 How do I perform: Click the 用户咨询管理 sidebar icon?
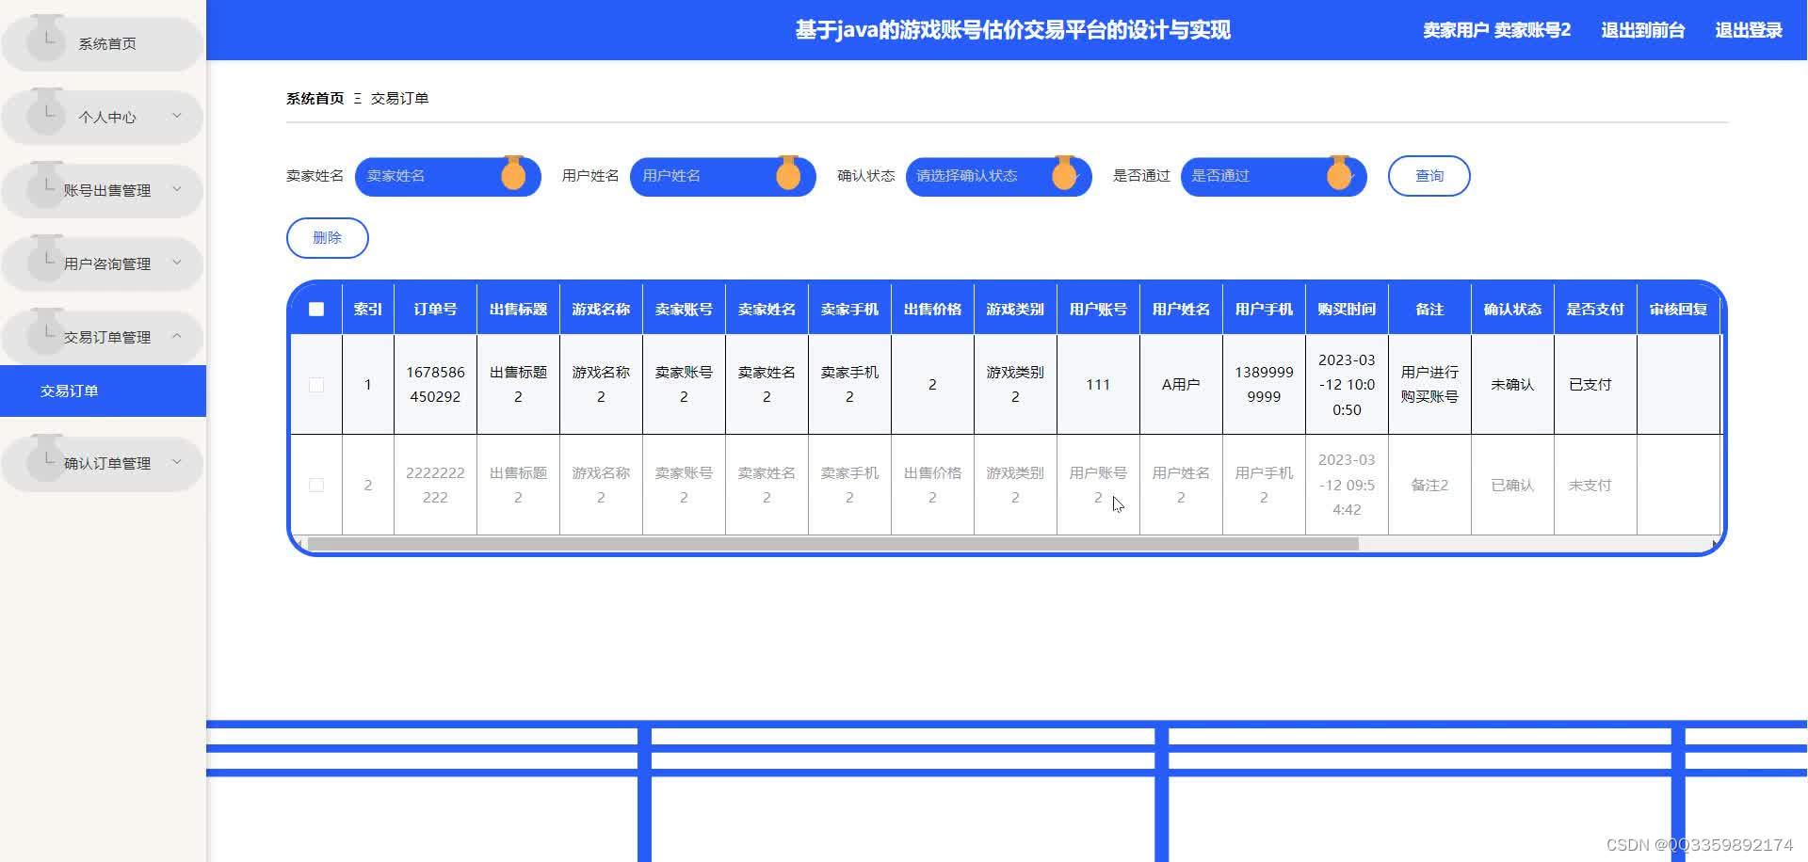tap(46, 258)
